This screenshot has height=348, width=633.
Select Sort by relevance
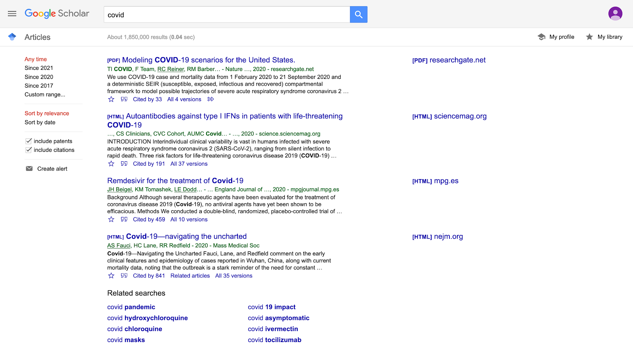[x=47, y=113]
